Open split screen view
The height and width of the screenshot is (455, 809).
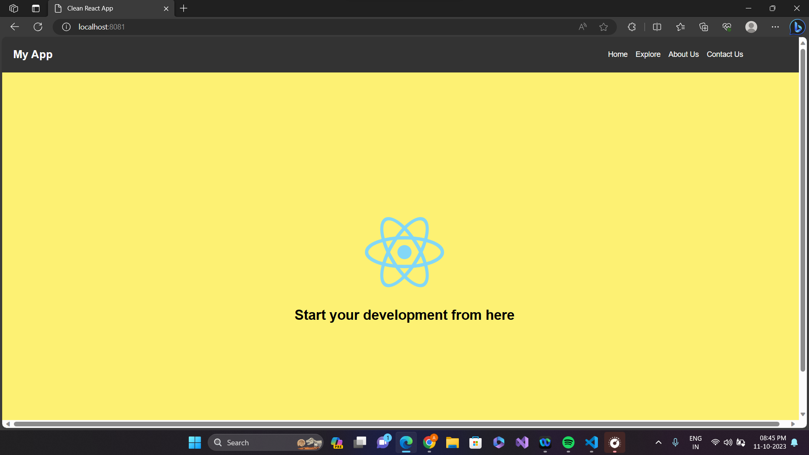pyautogui.click(x=657, y=27)
